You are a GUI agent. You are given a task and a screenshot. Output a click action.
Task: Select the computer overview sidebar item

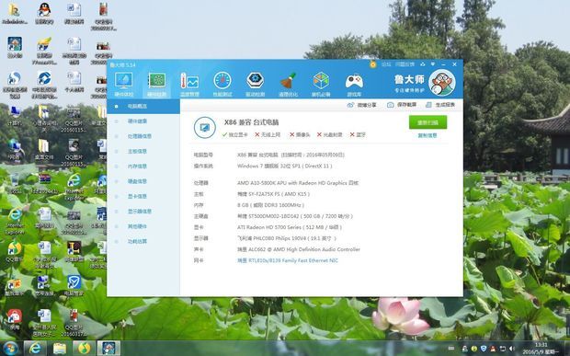(x=143, y=106)
